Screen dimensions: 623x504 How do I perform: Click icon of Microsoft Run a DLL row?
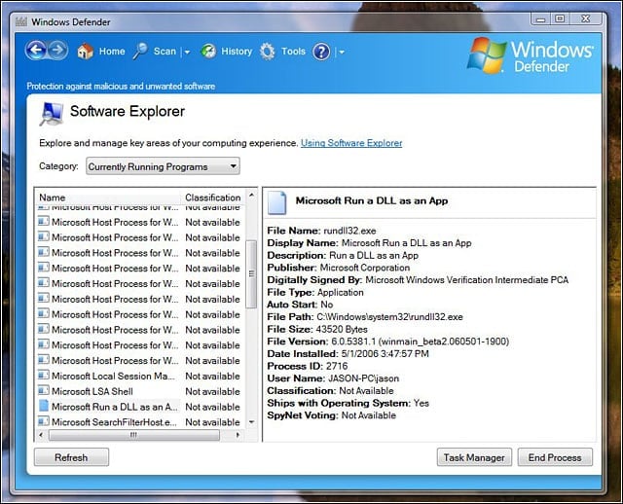pyautogui.click(x=44, y=406)
